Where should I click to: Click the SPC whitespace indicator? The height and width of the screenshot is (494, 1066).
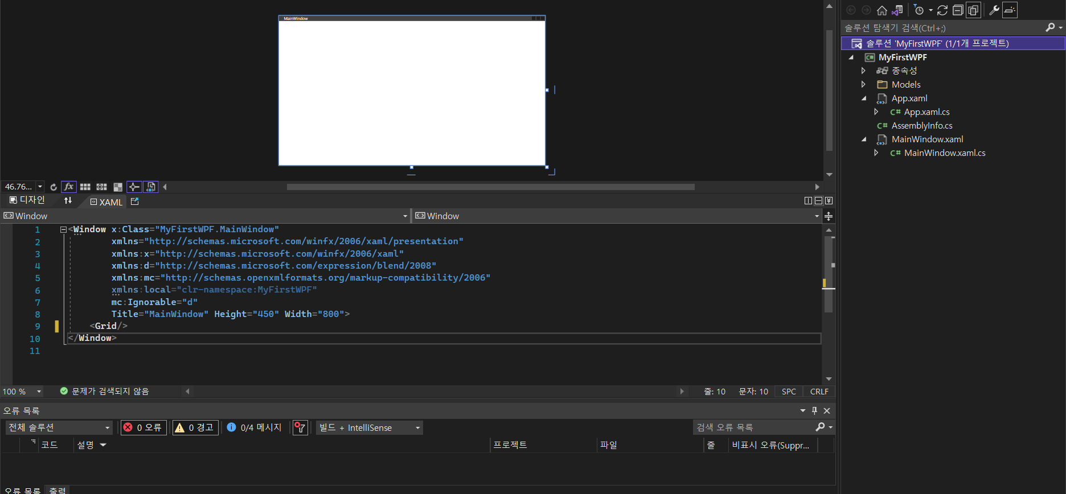(x=789, y=392)
